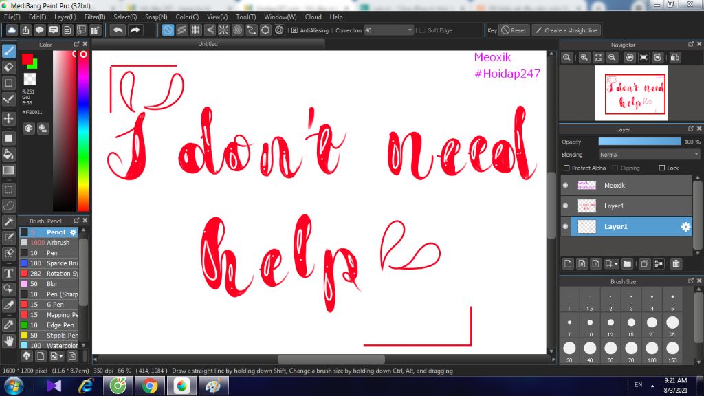Image resolution: width=704 pixels, height=396 pixels.
Task: Open the snap settings gear icon
Action: [x=279, y=30]
